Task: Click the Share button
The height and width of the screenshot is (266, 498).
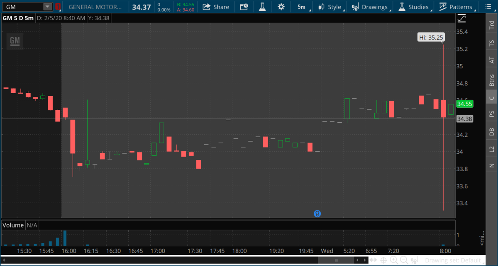Action: click(x=216, y=7)
